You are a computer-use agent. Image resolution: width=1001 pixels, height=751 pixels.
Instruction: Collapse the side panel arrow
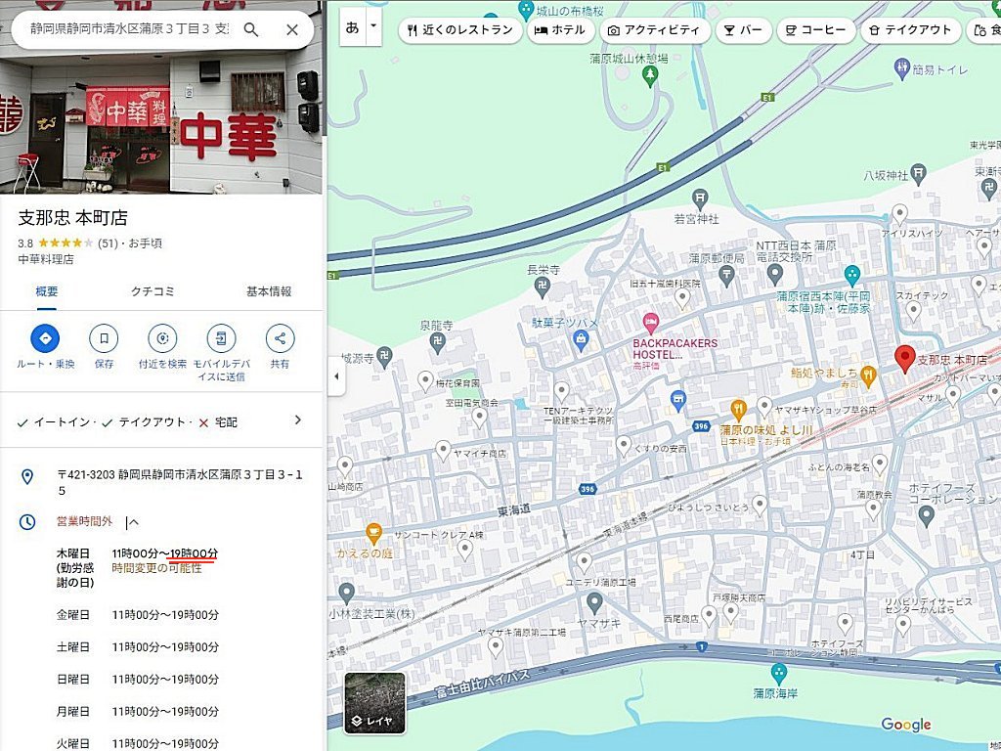click(x=336, y=376)
